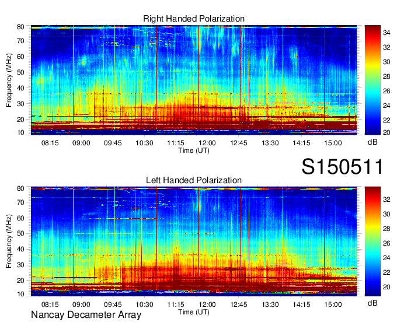
Task: Click the Left Handed Polarization title
Action: 194,180
